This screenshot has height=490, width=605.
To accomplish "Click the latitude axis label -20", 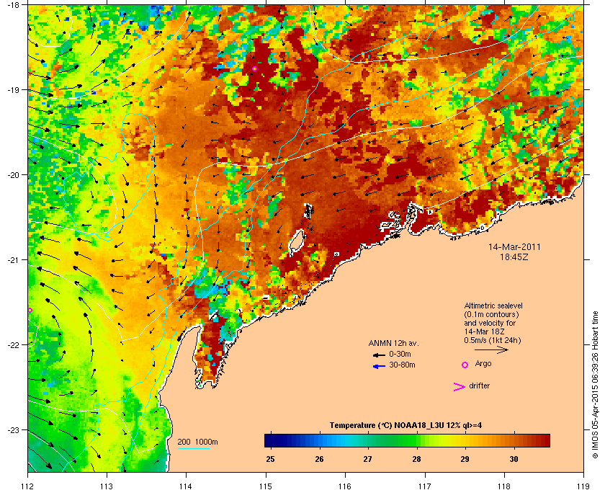I will (x=13, y=175).
